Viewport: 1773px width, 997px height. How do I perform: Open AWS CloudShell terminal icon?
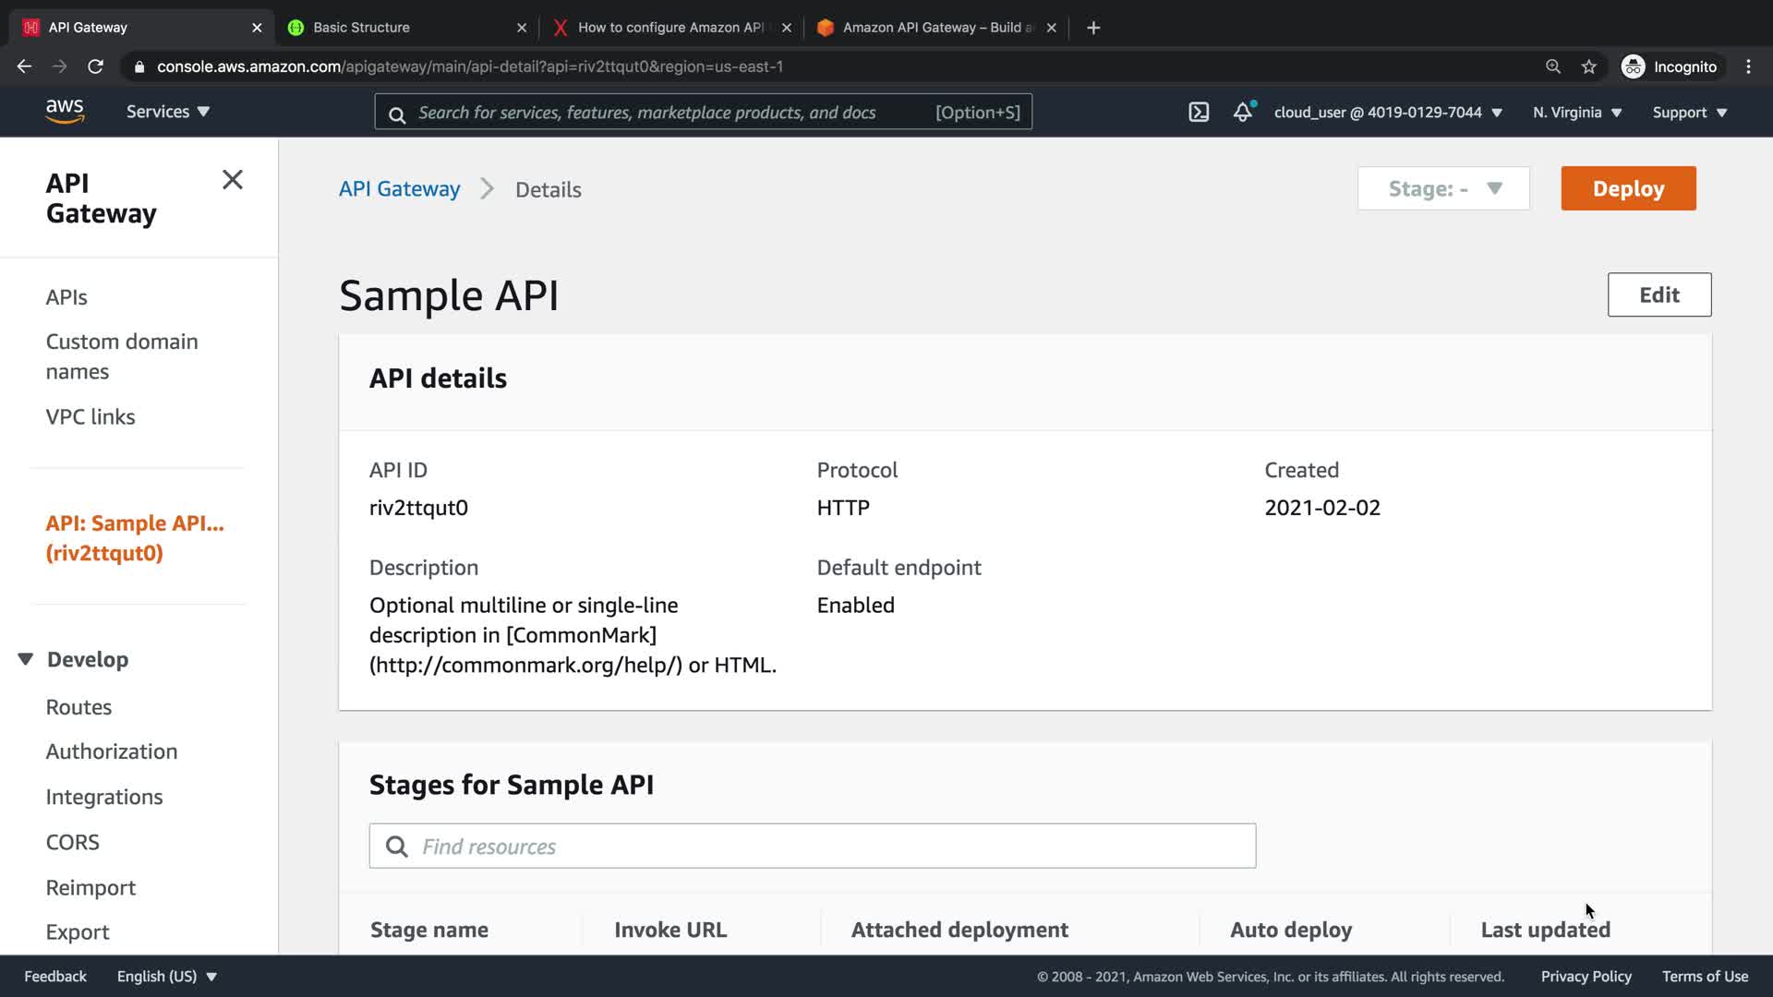coord(1198,113)
